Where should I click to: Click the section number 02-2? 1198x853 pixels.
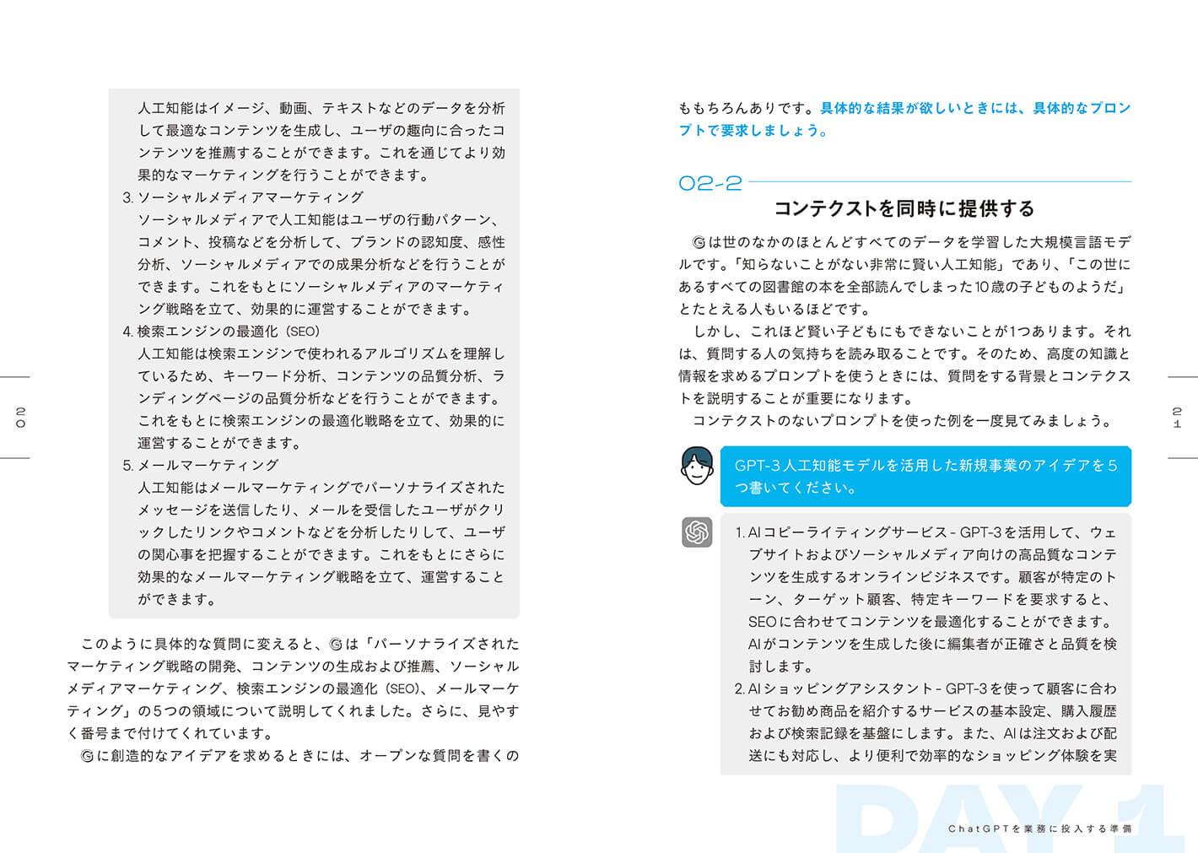[x=710, y=183]
